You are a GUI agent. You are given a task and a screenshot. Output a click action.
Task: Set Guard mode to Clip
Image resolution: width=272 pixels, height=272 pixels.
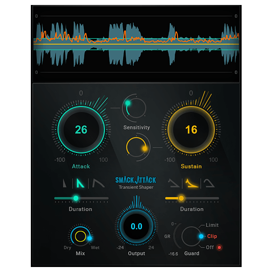[212, 236]
